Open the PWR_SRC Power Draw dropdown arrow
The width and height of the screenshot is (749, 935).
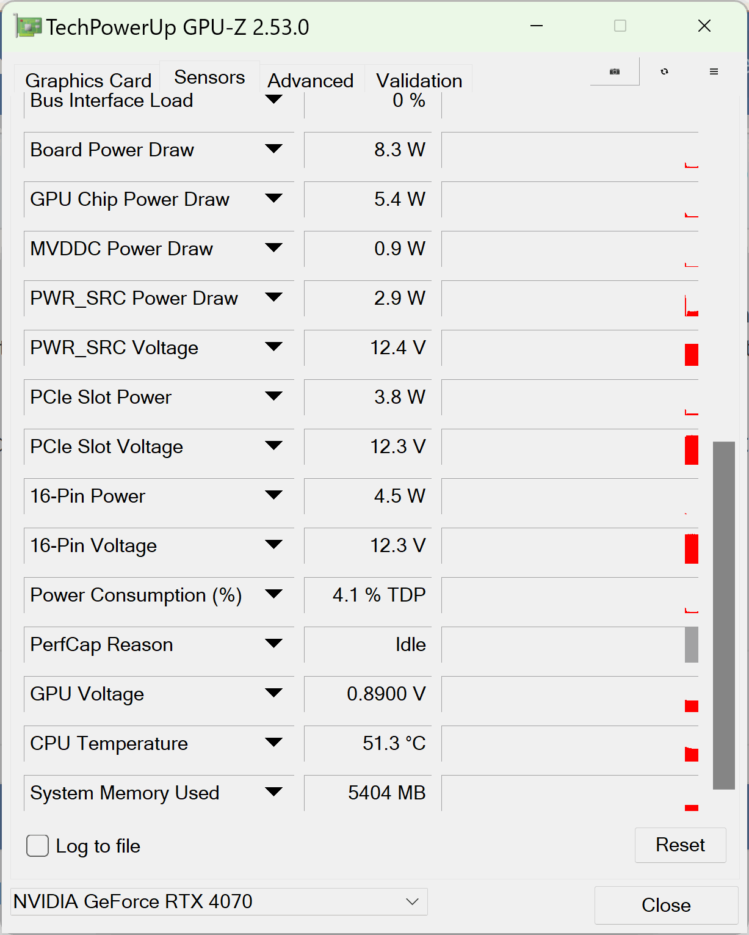point(274,297)
